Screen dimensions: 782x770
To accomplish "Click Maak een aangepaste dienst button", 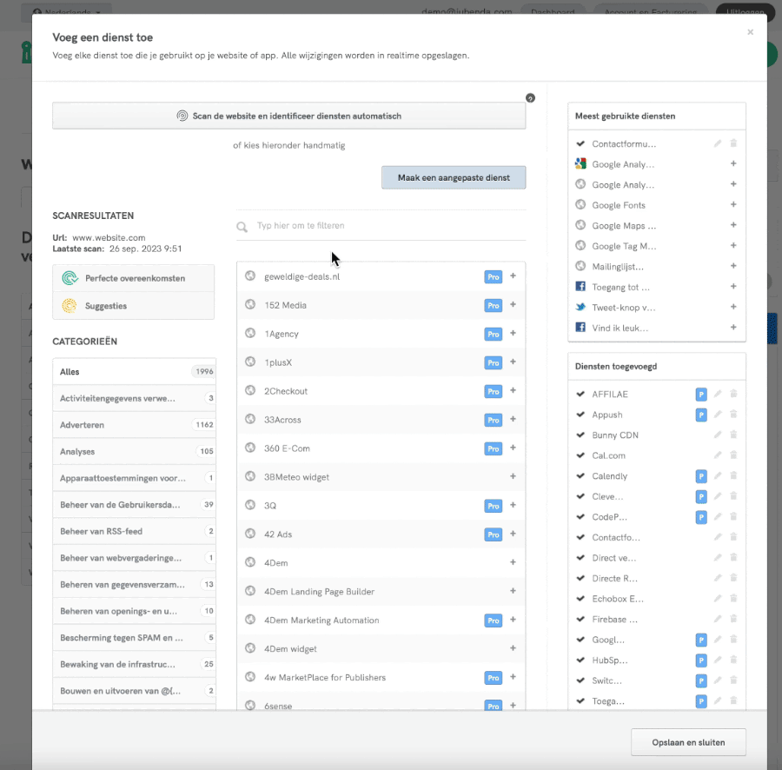I will [x=453, y=177].
